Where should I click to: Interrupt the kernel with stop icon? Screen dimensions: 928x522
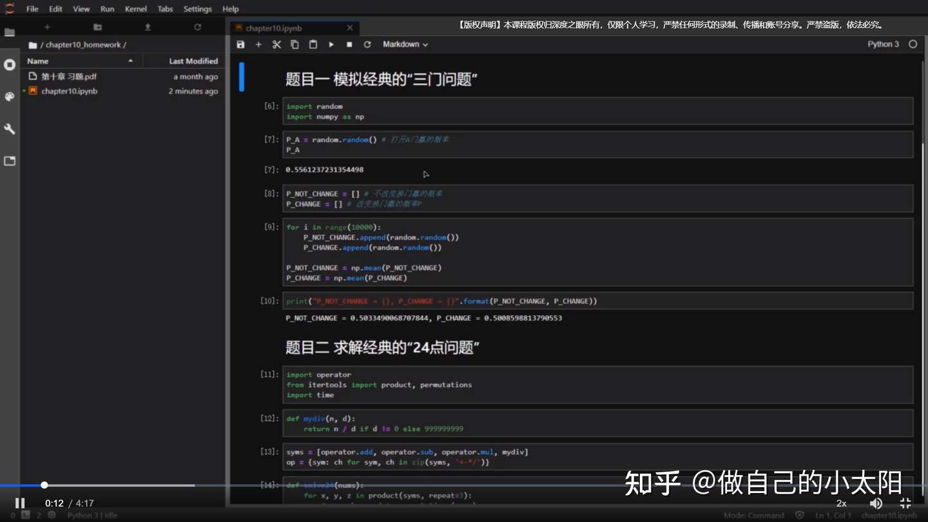tap(349, 44)
